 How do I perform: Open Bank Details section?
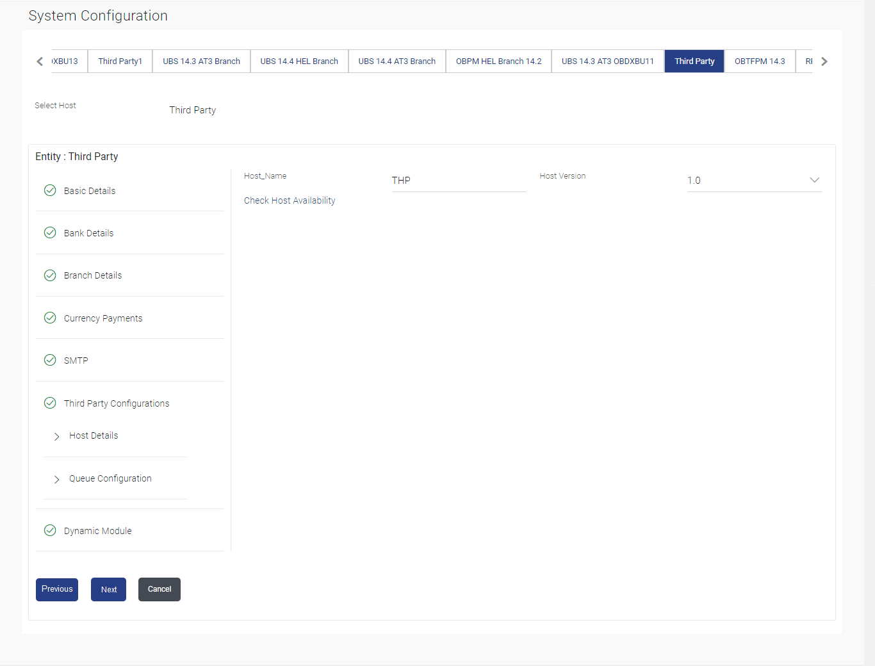tap(88, 233)
